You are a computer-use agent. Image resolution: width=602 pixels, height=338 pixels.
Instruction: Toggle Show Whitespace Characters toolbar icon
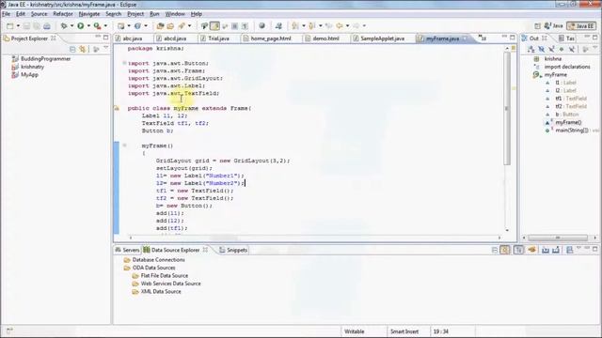point(245,26)
